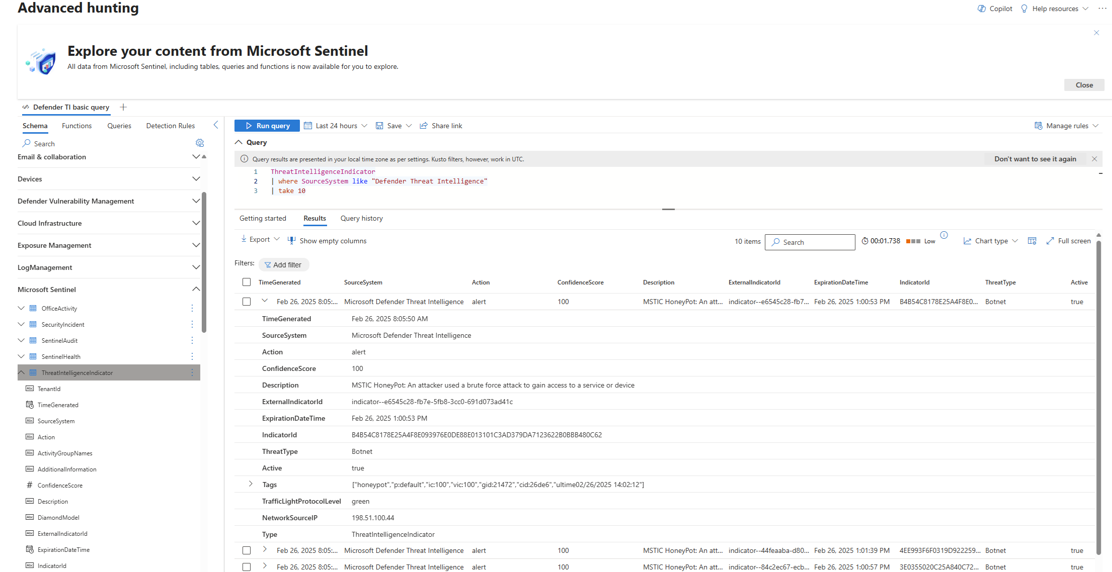
Task: Open schema settings gear icon
Action: 200,143
